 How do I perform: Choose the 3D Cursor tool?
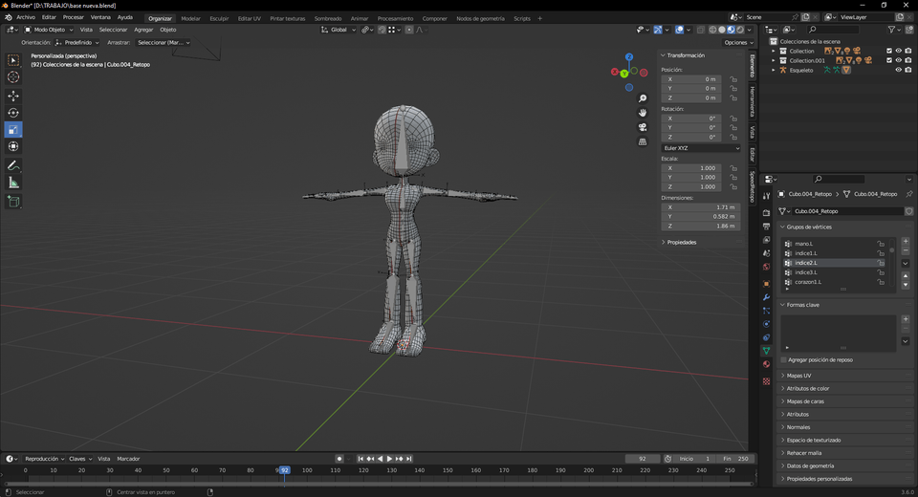pyautogui.click(x=13, y=77)
